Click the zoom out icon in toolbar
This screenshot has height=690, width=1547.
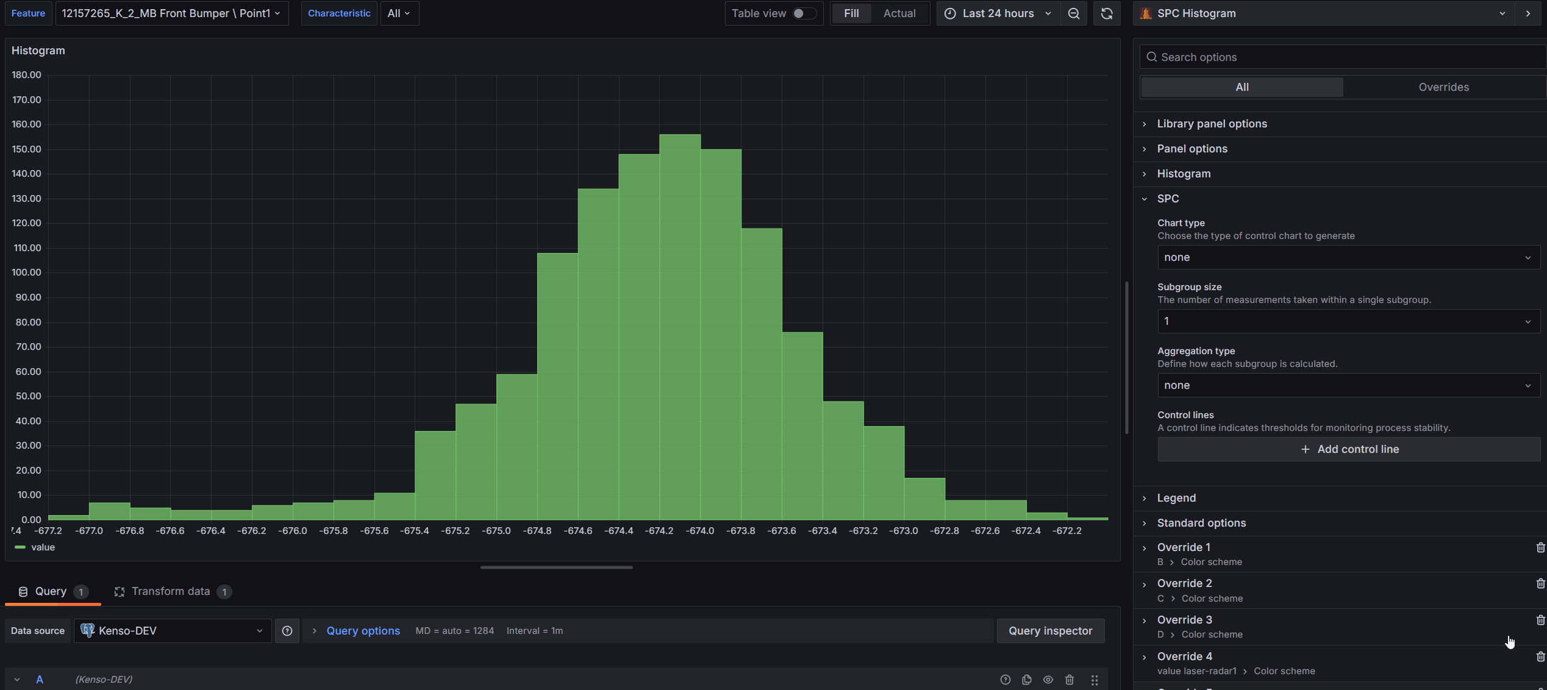(x=1074, y=13)
